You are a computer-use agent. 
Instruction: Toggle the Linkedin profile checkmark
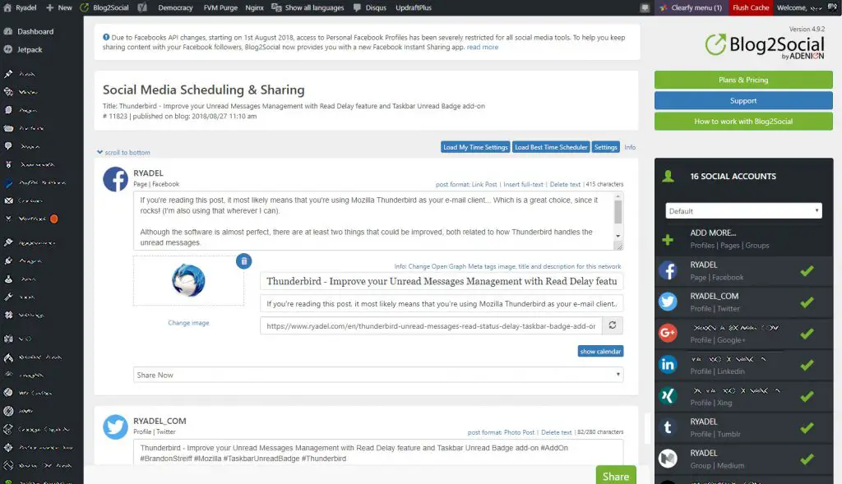(807, 365)
